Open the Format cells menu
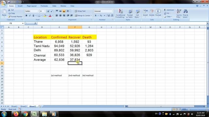Screen dimensions: 209x117 click(158, 13)
